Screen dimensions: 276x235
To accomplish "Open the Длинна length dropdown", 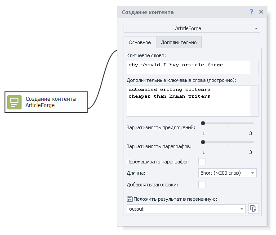I will coord(227,173).
